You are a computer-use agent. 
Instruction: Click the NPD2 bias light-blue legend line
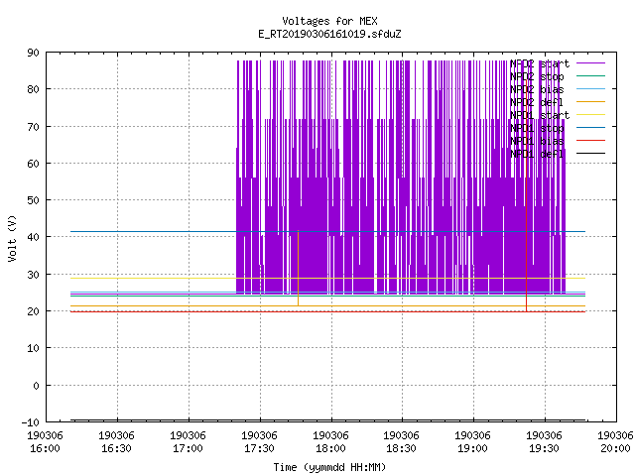click(590, 88)
